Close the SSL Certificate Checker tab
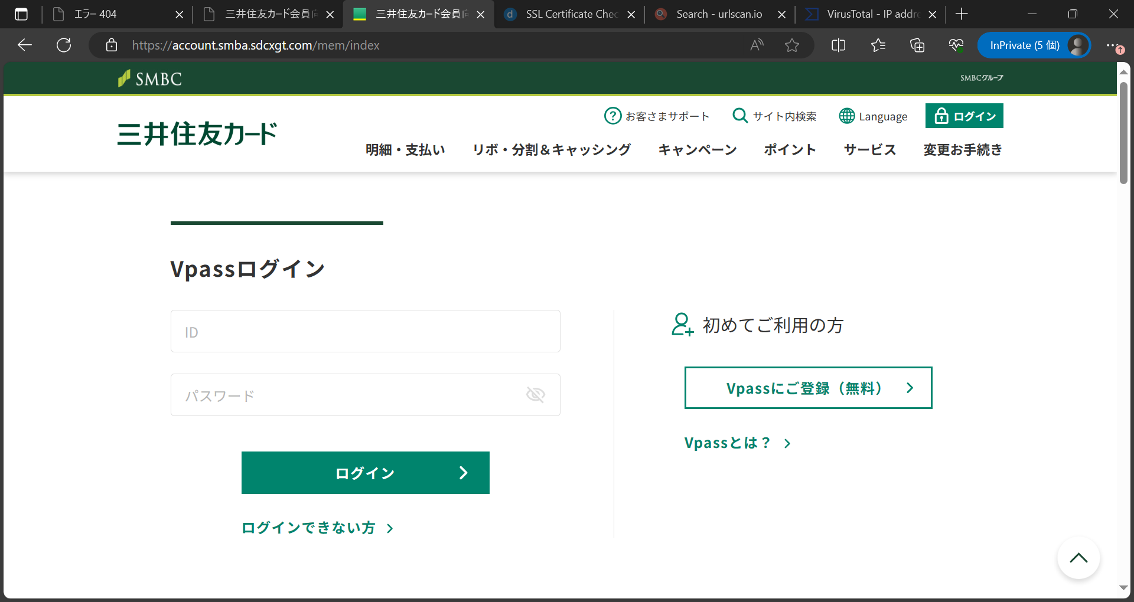This screenshot has width=1134, height=602. point(631,14)
